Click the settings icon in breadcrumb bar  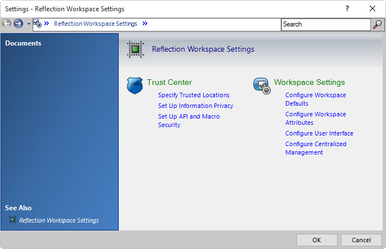(x=37, y=24)
